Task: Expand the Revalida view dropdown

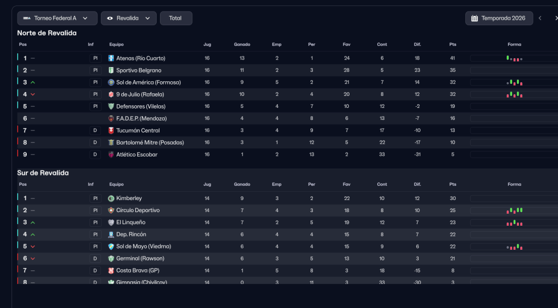Action: coord(129,19)
